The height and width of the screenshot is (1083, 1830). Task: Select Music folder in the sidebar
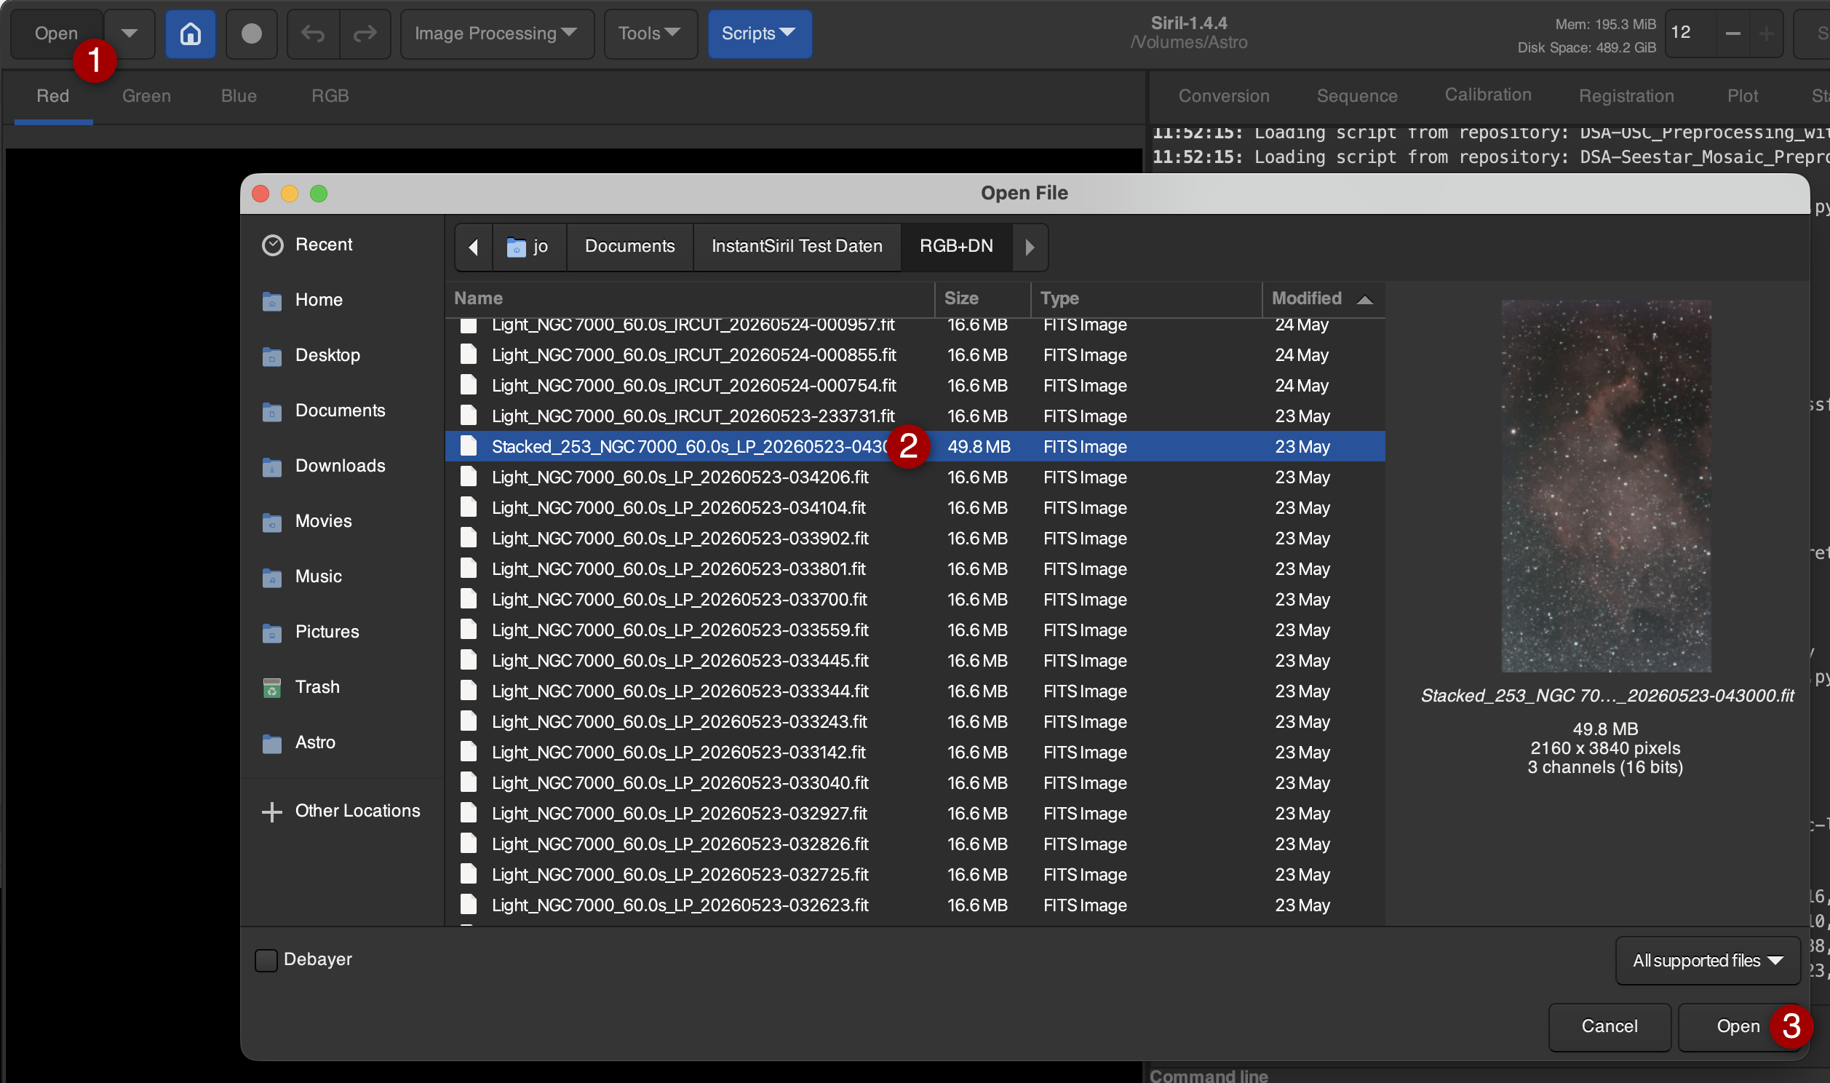343,576
